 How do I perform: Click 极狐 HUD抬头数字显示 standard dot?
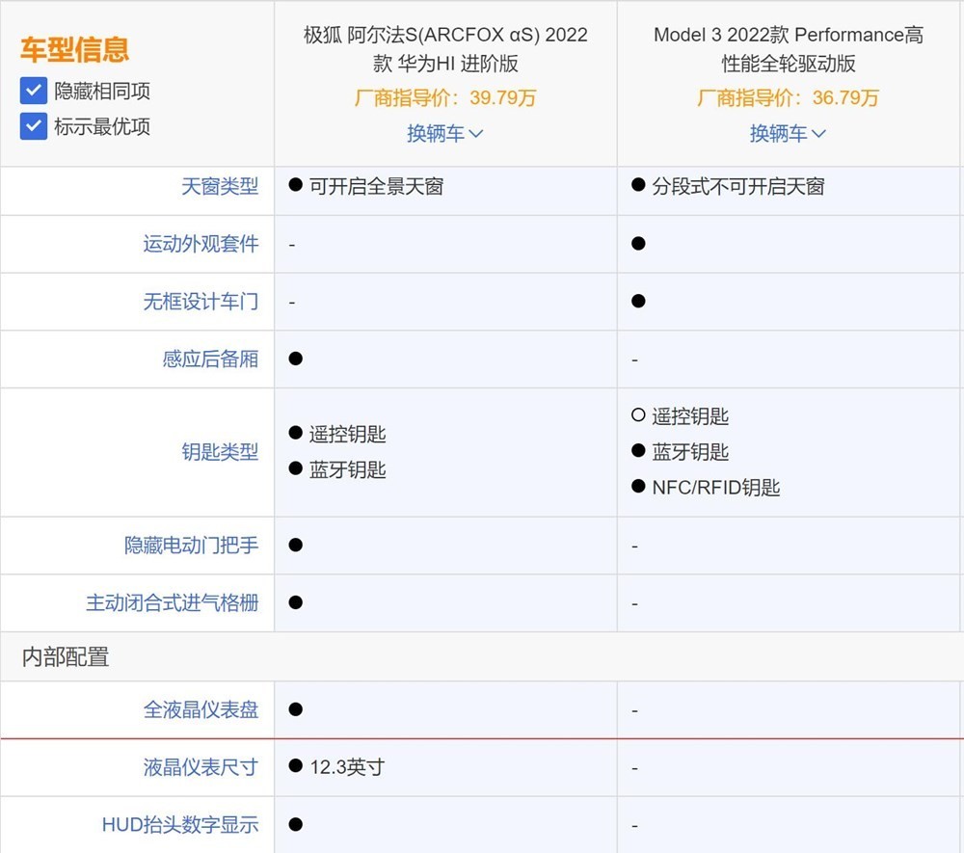point(296,825)
